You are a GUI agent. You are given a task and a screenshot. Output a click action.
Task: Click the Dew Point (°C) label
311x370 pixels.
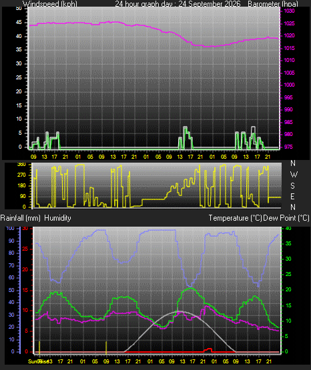[286, 218]
